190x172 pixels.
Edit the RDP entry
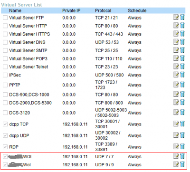coord(176,146)
